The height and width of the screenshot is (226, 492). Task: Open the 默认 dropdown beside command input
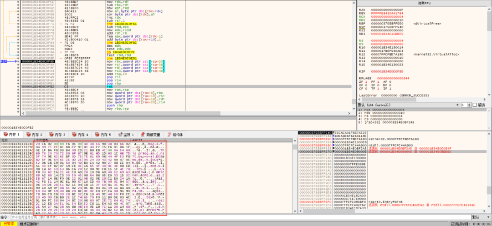click(482, 217)
